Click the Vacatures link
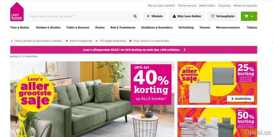Screen dimensions: 273x137 pyautogui.click(x=224, y=5)
